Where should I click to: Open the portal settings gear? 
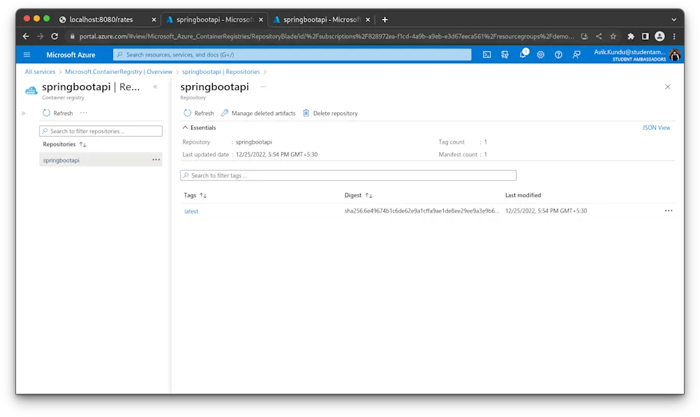(x=541, y=54)
